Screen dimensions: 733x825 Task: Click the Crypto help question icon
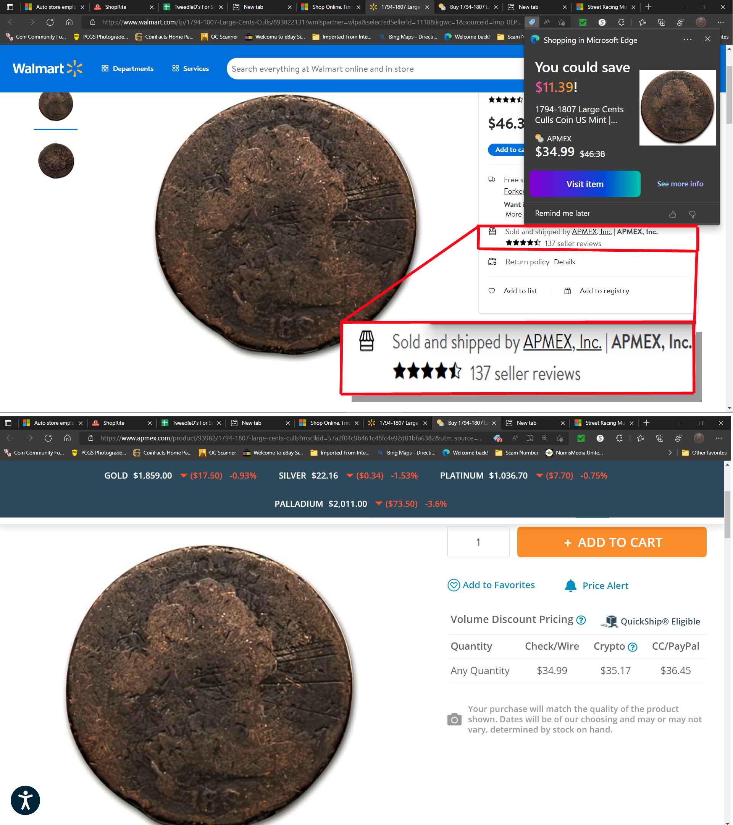[x=633, y=647]
